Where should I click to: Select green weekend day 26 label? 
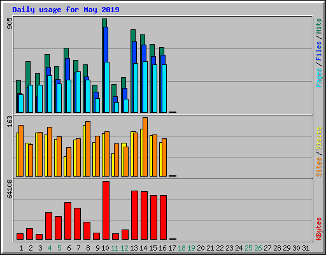click(x=258, y=248)
